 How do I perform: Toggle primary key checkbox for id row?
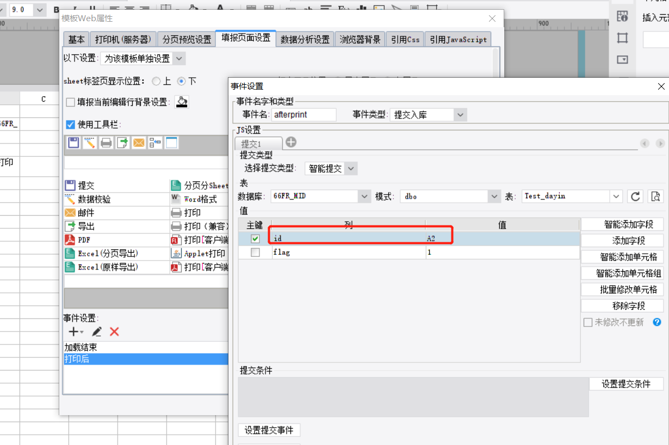[255, 239]
